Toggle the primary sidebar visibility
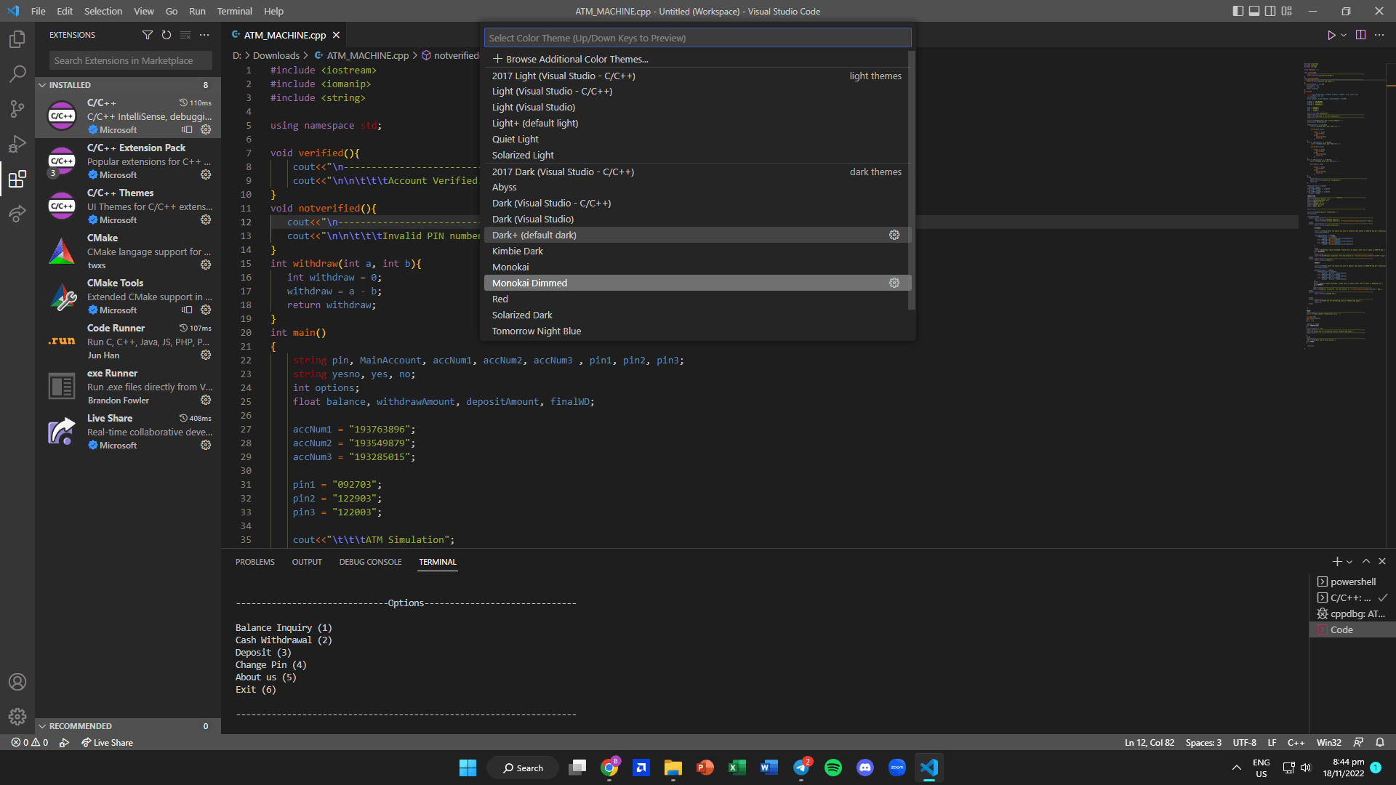The image size is (1396, 785). [1237, 11]
